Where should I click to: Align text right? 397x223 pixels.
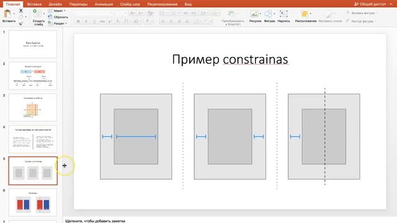[x=179, y=22]
